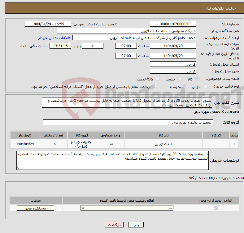Click the جزئیات column header
Viewport: 244px width, 233px height.
click(36, 201)
